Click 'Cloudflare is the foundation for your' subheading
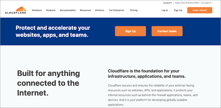The image size is (221, 108). (144, 71)
